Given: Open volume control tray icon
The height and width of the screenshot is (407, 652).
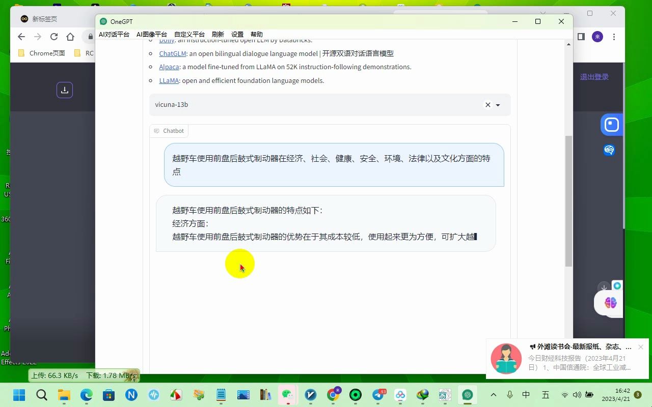Looking at the screenshot, I should (x=577, y=395).
